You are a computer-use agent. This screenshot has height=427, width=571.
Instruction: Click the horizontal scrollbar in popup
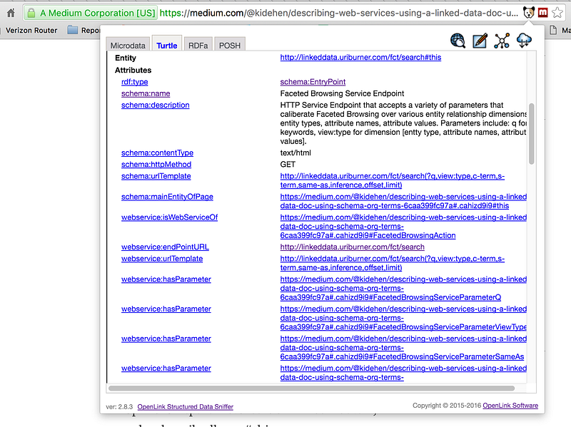pyautogui.click(x=311, y=388)
